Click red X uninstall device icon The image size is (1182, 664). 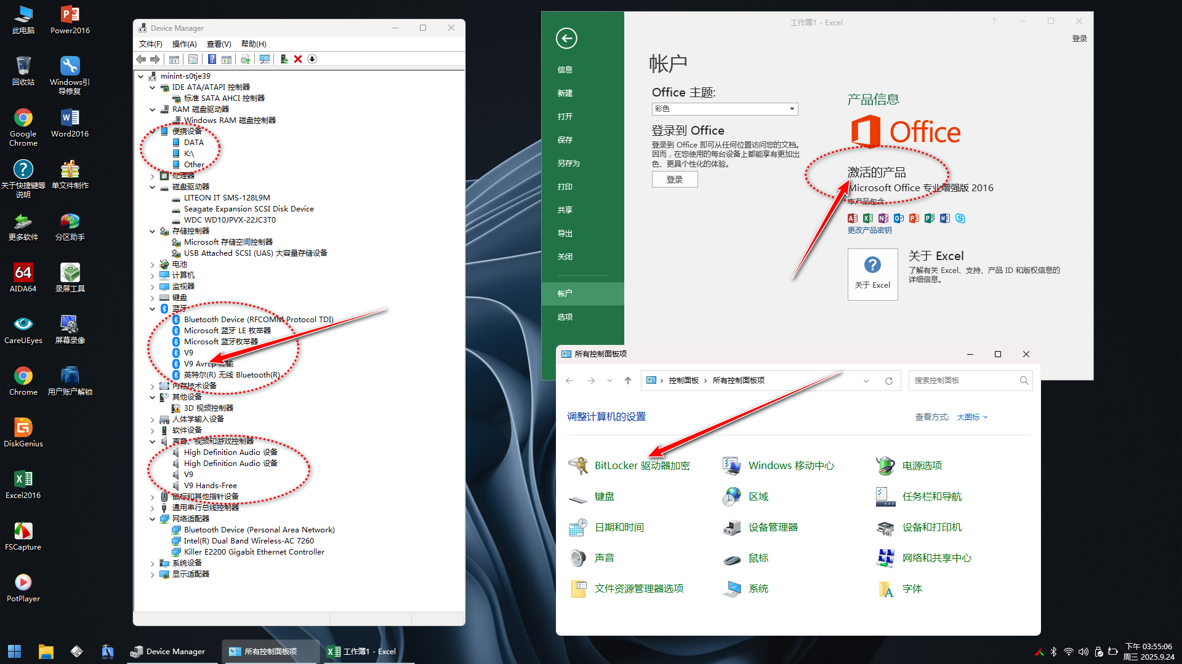pos(298,59)
